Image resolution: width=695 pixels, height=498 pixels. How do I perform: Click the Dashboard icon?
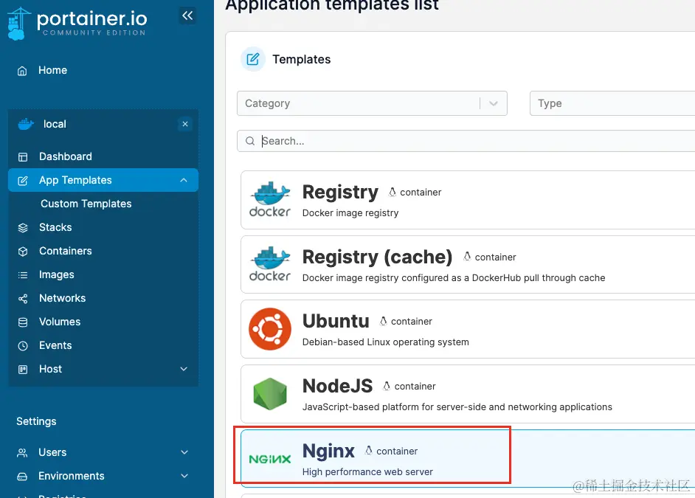[23, 157]
